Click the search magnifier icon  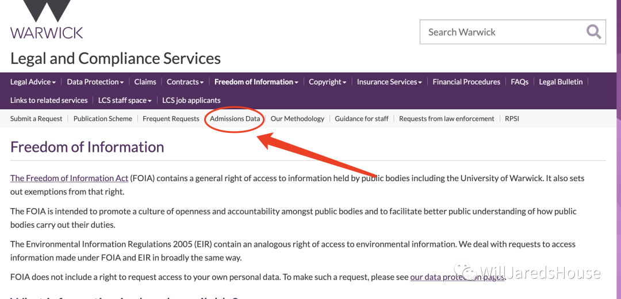point(593,32)
